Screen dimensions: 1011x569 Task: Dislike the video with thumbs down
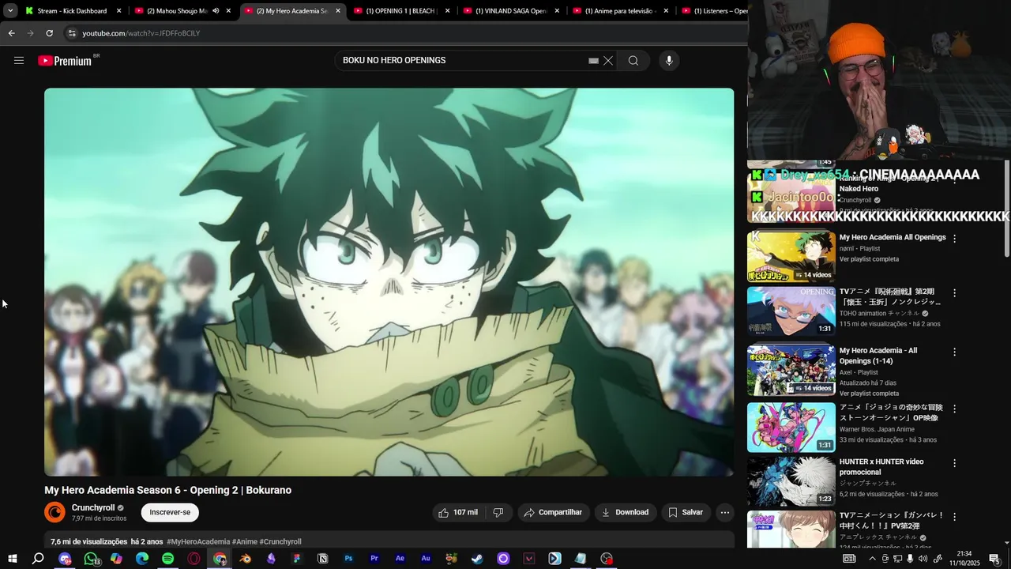[498, 512]
